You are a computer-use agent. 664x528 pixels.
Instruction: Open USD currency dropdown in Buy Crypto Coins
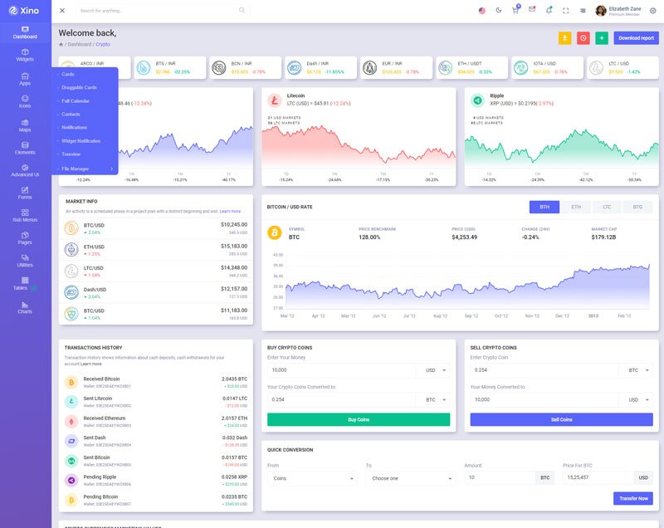[436, 370]
